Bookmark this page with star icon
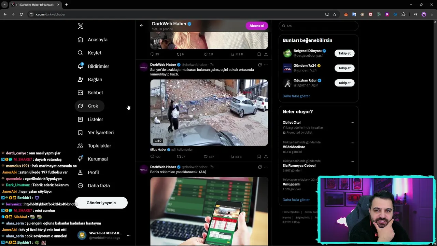 (335, 14)
